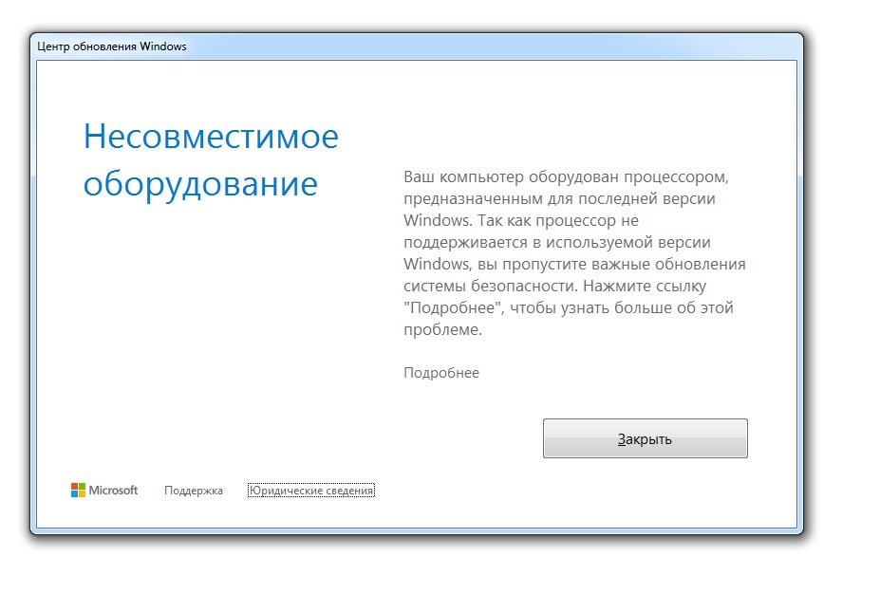Click the "Закрыть" button
This screenshot has width=880, height=594.
point(645,438)
